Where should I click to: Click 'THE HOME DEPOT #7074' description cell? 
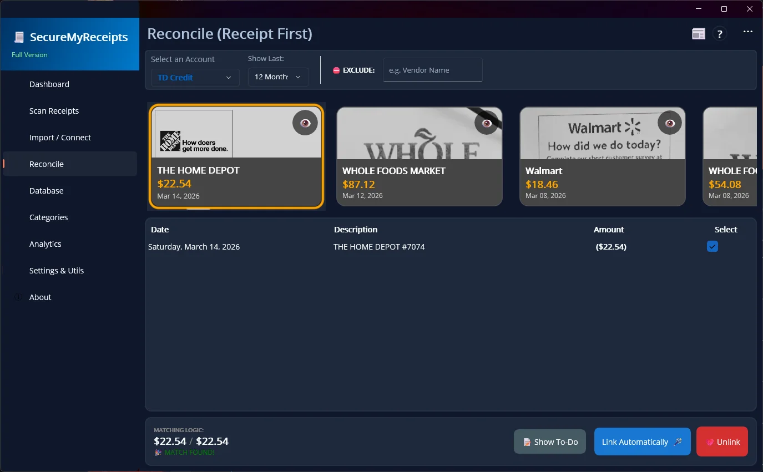click(x=379, y=247)
